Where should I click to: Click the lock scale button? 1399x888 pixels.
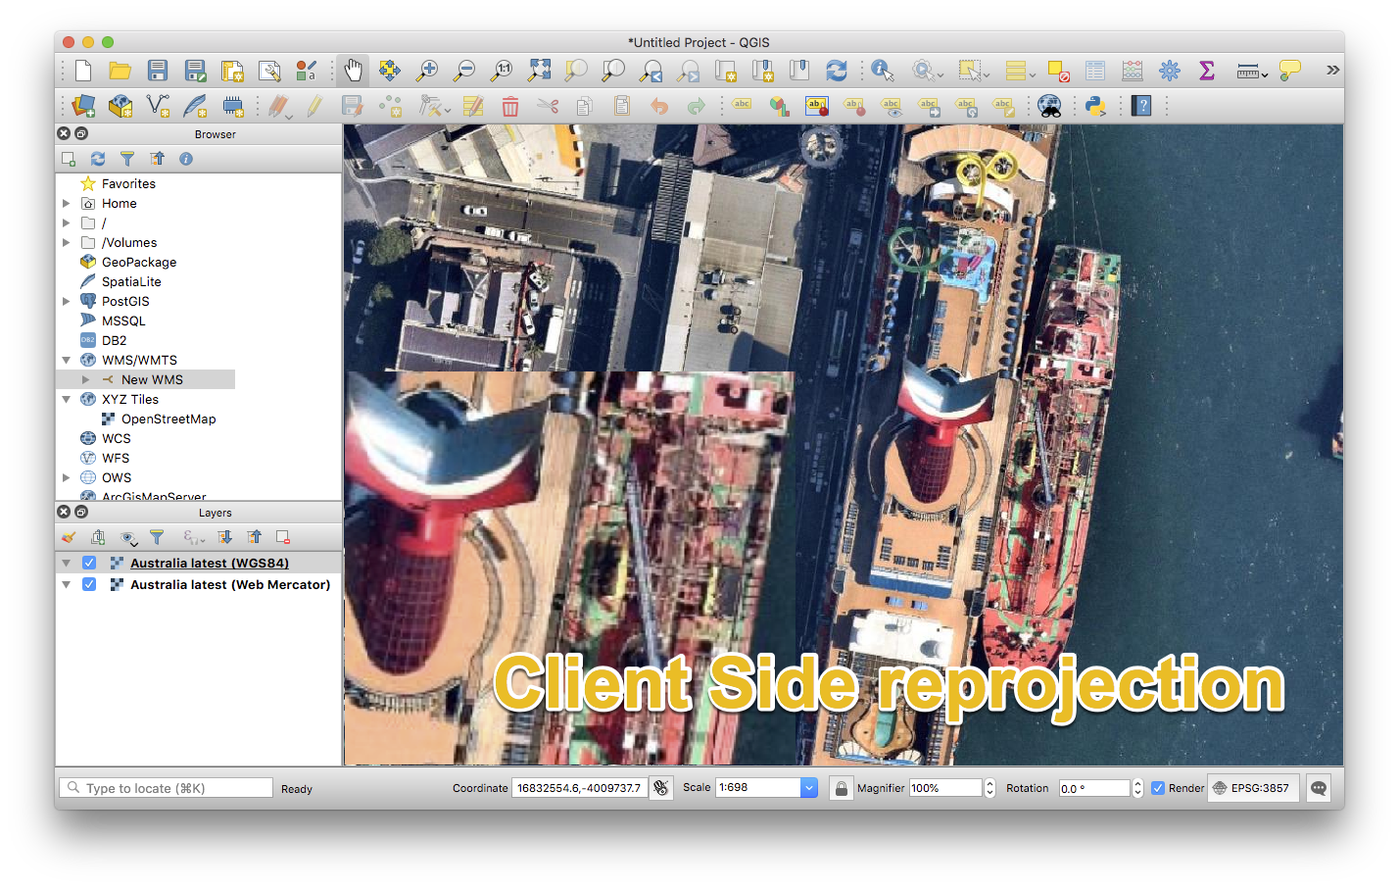click(842, 787)
